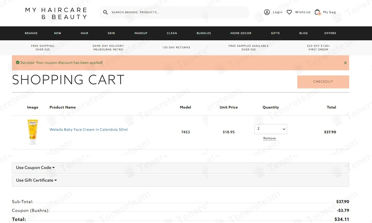Open Weleda Baby Face Cream product link
The height and width of the screenshot is (223, 372).
click(x=89, y=129)
